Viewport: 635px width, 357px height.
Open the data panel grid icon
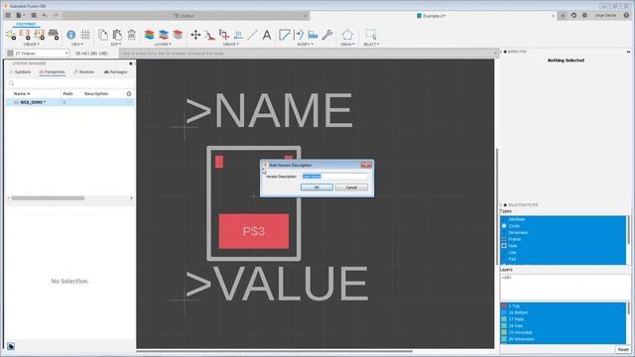click(x=8, y=16)
